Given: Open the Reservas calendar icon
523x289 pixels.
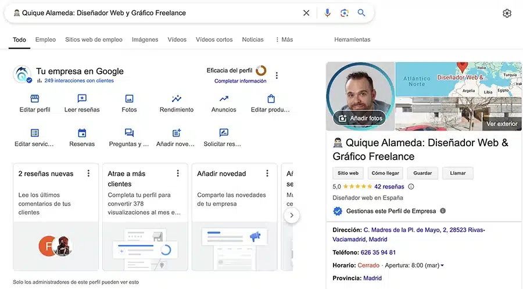Looking at the screenshot, I should pyautogui.click(x=82, y=133).
